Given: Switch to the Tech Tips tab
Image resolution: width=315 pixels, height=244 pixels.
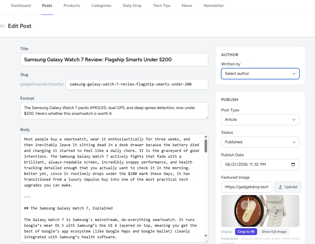Looking at the screenshot, I should coord(162,6).
